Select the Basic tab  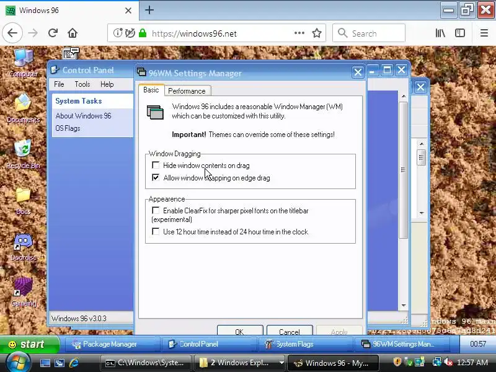coord(151,90)
